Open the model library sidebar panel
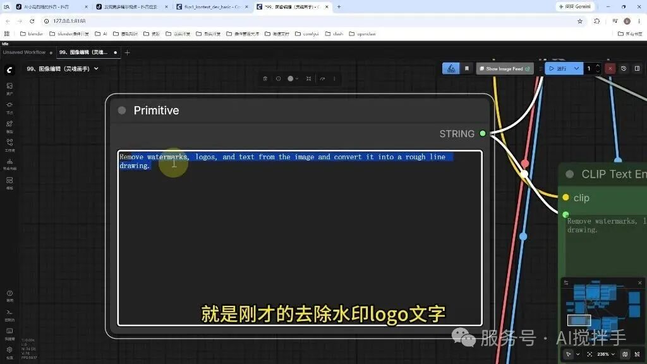This screenshot has width=647, height=364. (9, 126)
